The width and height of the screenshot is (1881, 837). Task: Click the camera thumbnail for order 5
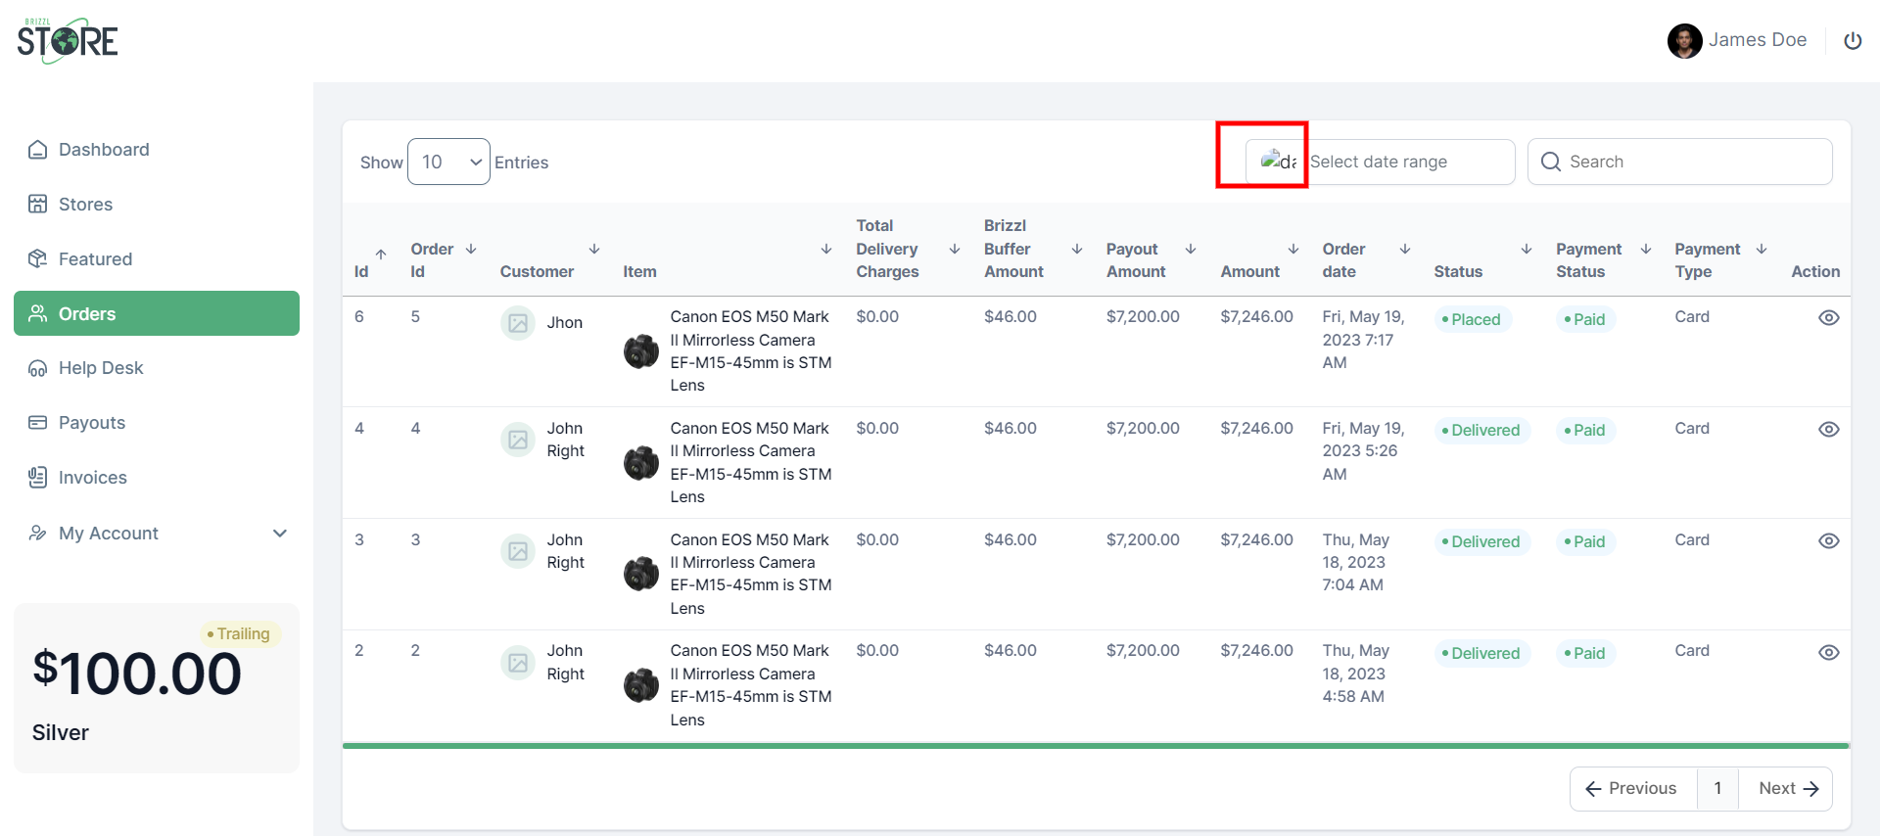pyautogui.click(x=641, y=351)
